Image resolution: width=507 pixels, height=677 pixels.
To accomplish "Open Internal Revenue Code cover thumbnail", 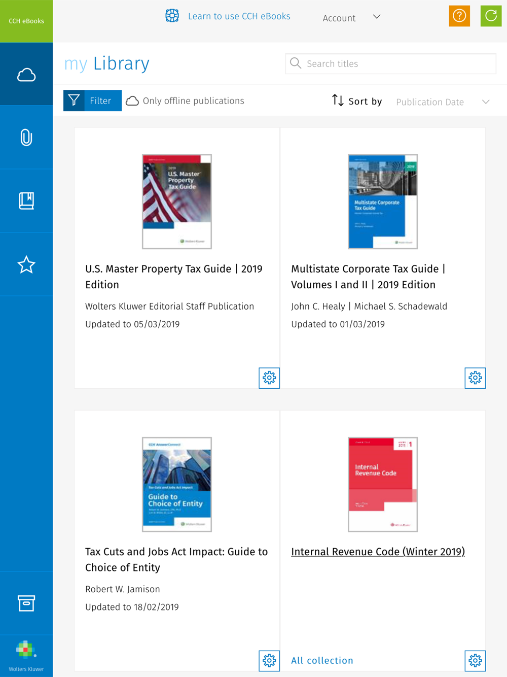I will pyautogui.click(x=383, y=484).
